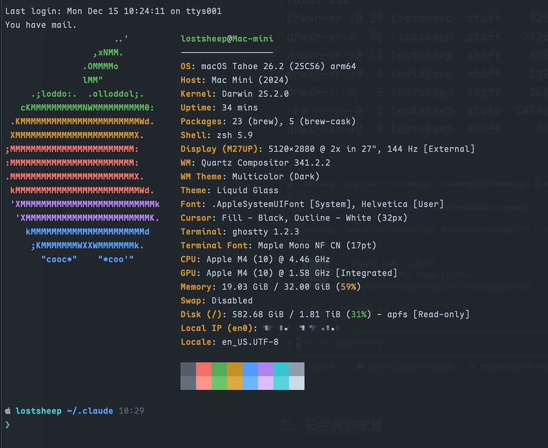Click the 'Theme: Liquid Glass' line

230,191
